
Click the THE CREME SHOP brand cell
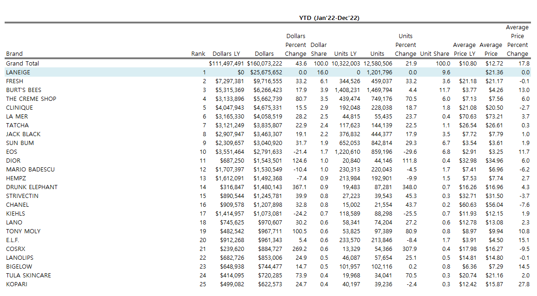pyautogui.click(x=31, y=99)
